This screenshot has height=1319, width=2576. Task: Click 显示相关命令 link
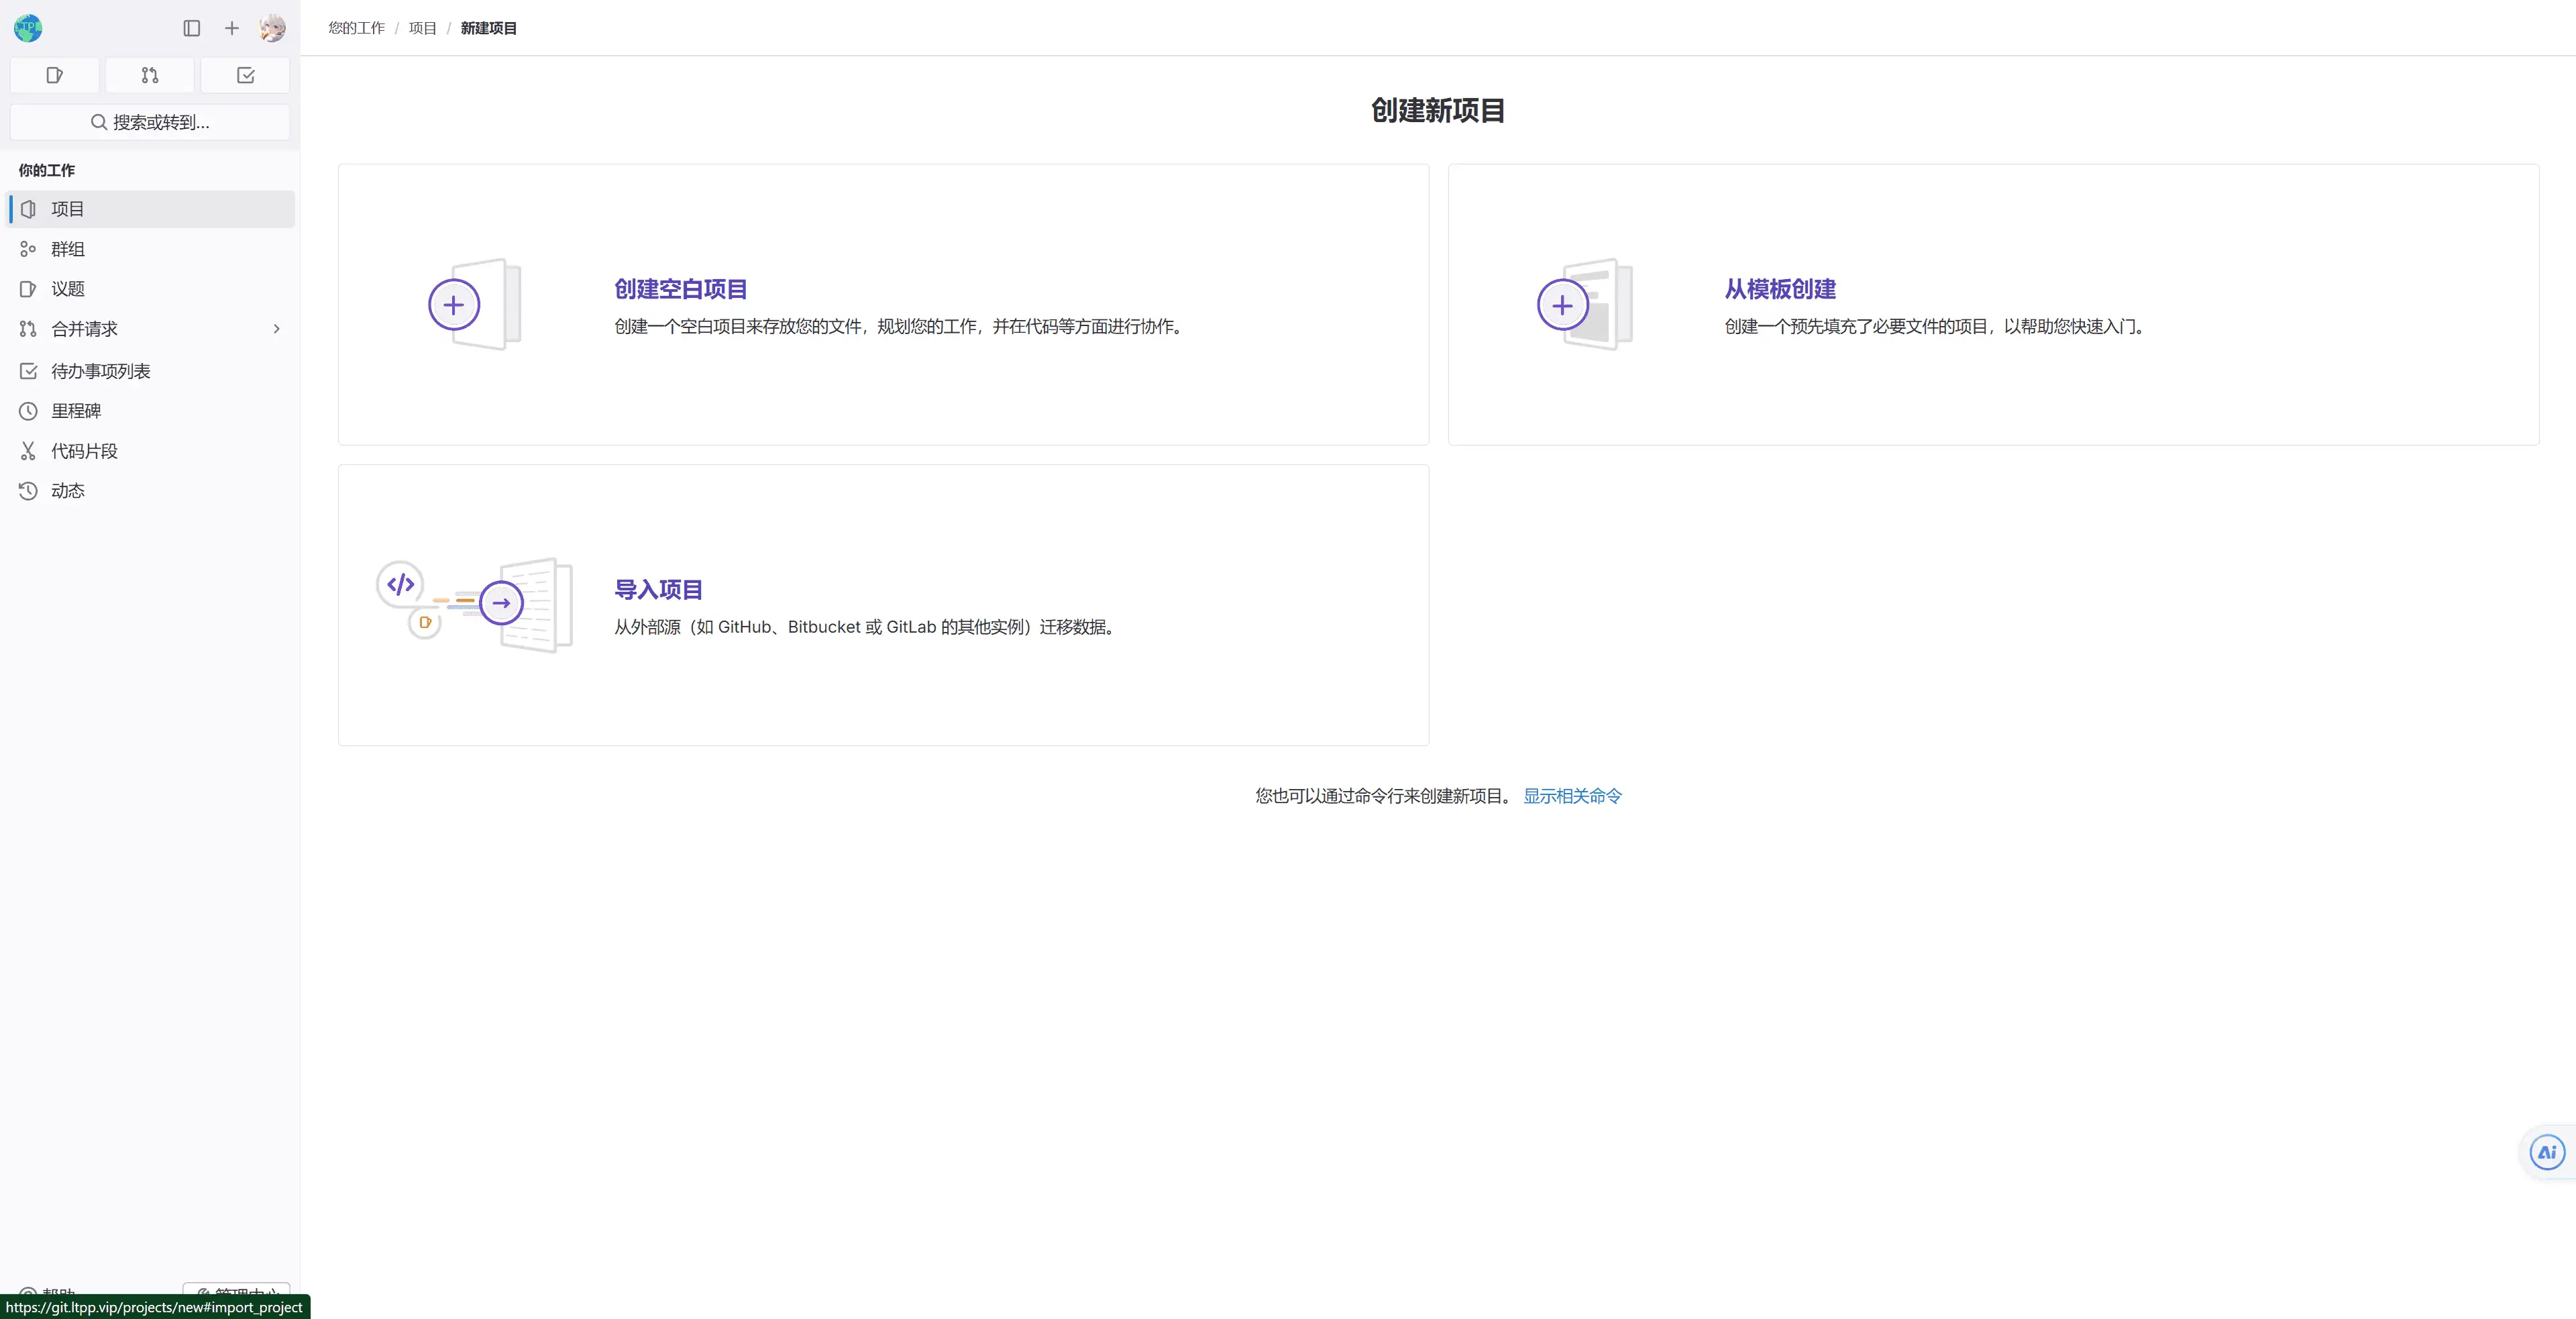pos(1572,796)
